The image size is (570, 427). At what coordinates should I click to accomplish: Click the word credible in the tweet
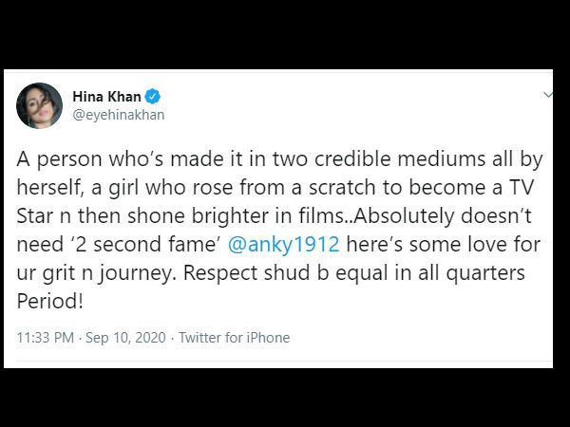coord(352,159)
